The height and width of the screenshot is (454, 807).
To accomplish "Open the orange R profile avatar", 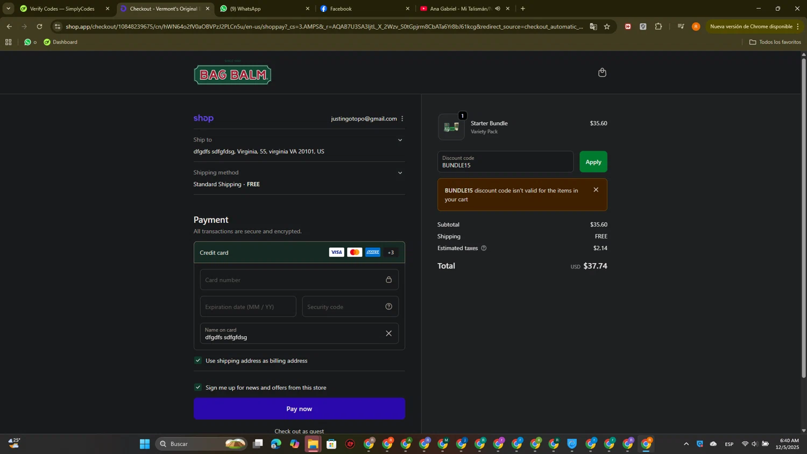I will point(696,26).
